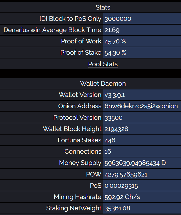
Task: Click the Fortuna Stakes count 446
Action: [110, 140]
